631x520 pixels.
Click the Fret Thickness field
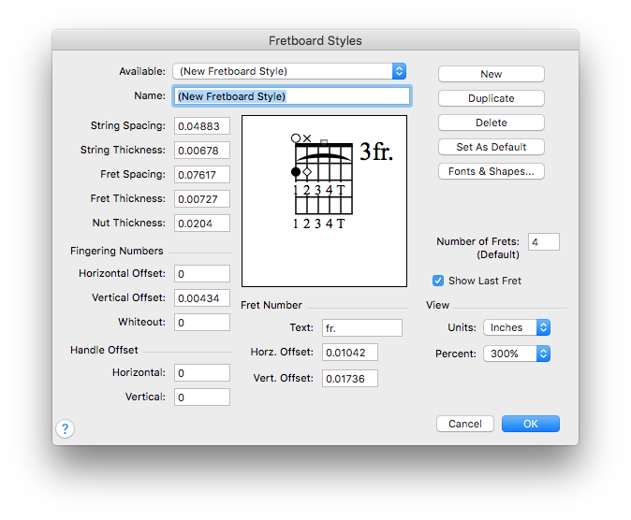coord(202,199)
